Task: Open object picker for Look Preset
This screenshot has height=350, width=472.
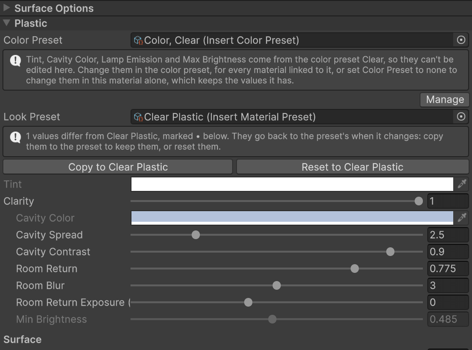Action: click(461, 117)
